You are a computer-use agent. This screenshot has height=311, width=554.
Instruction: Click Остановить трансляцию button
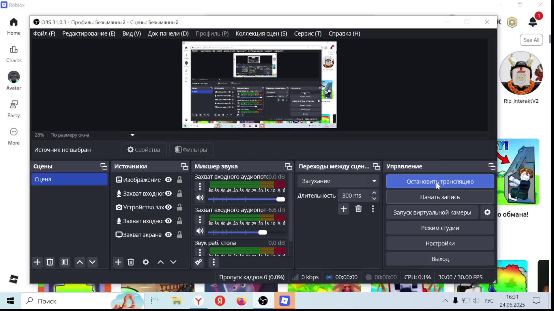tap(440, 181)
